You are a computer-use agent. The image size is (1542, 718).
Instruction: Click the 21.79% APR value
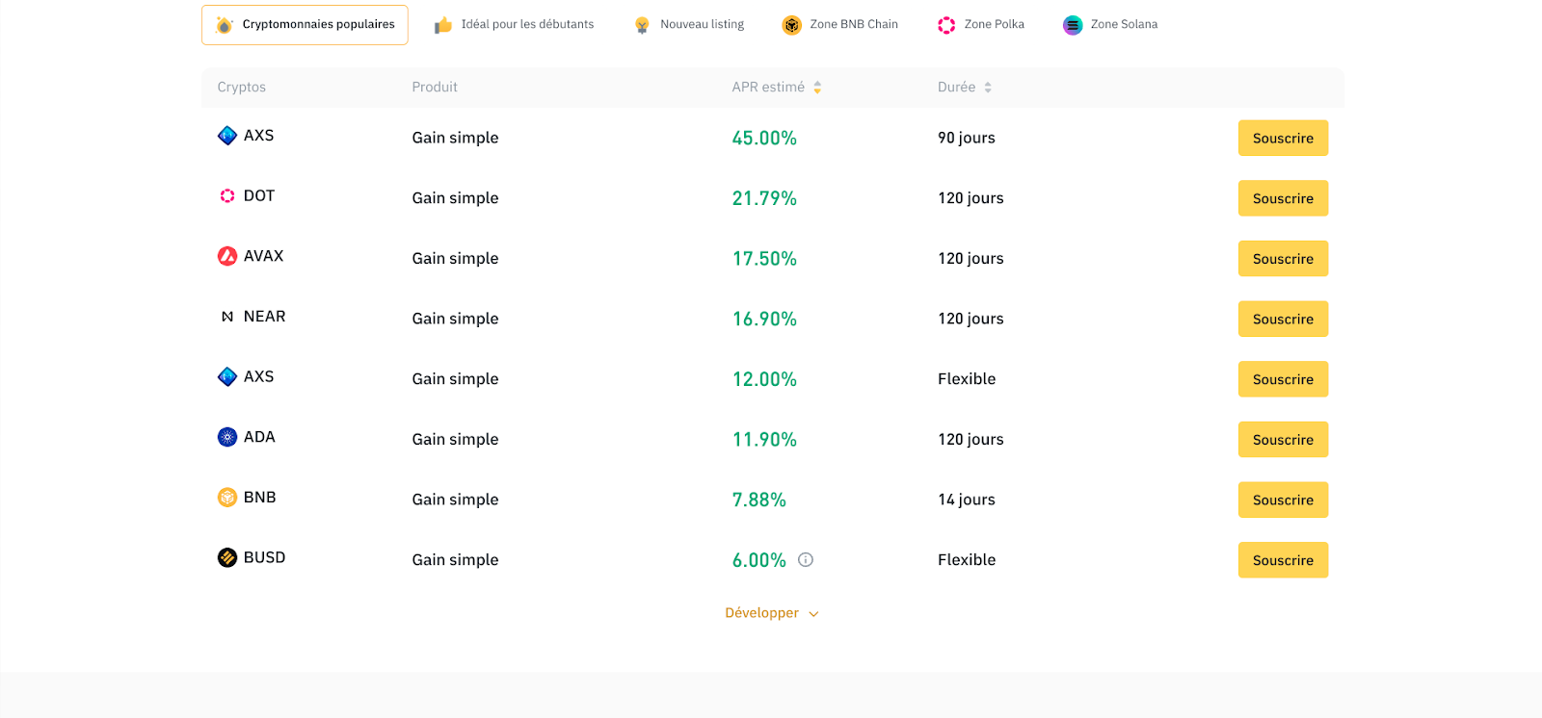coord(764,198)
